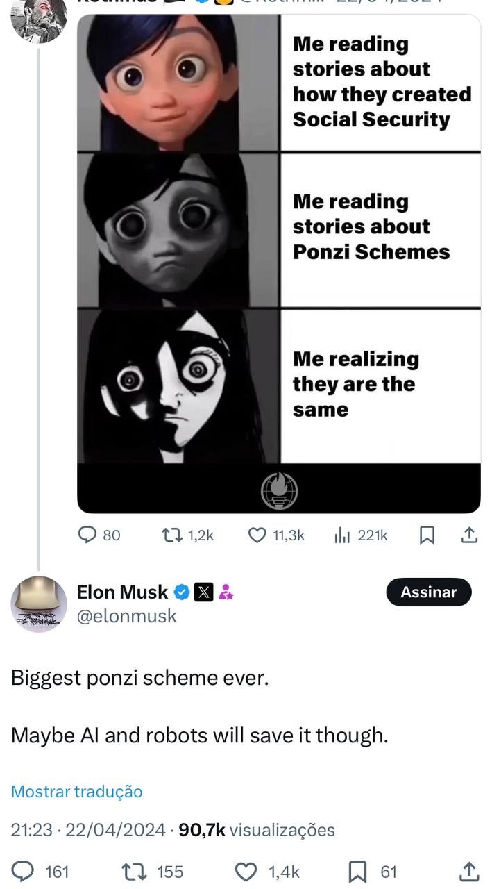Share the meme tweet

(x=469, y=535)
